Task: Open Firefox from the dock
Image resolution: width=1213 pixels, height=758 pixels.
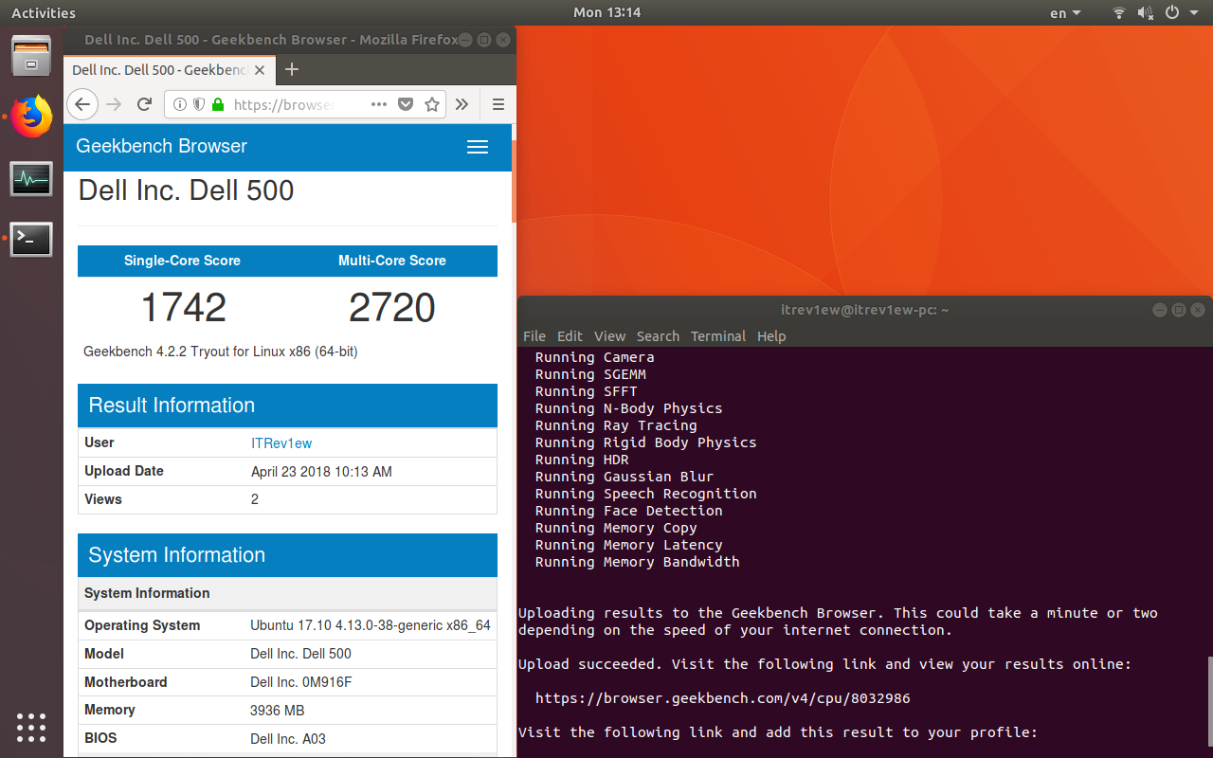Action: pos(31,117)
